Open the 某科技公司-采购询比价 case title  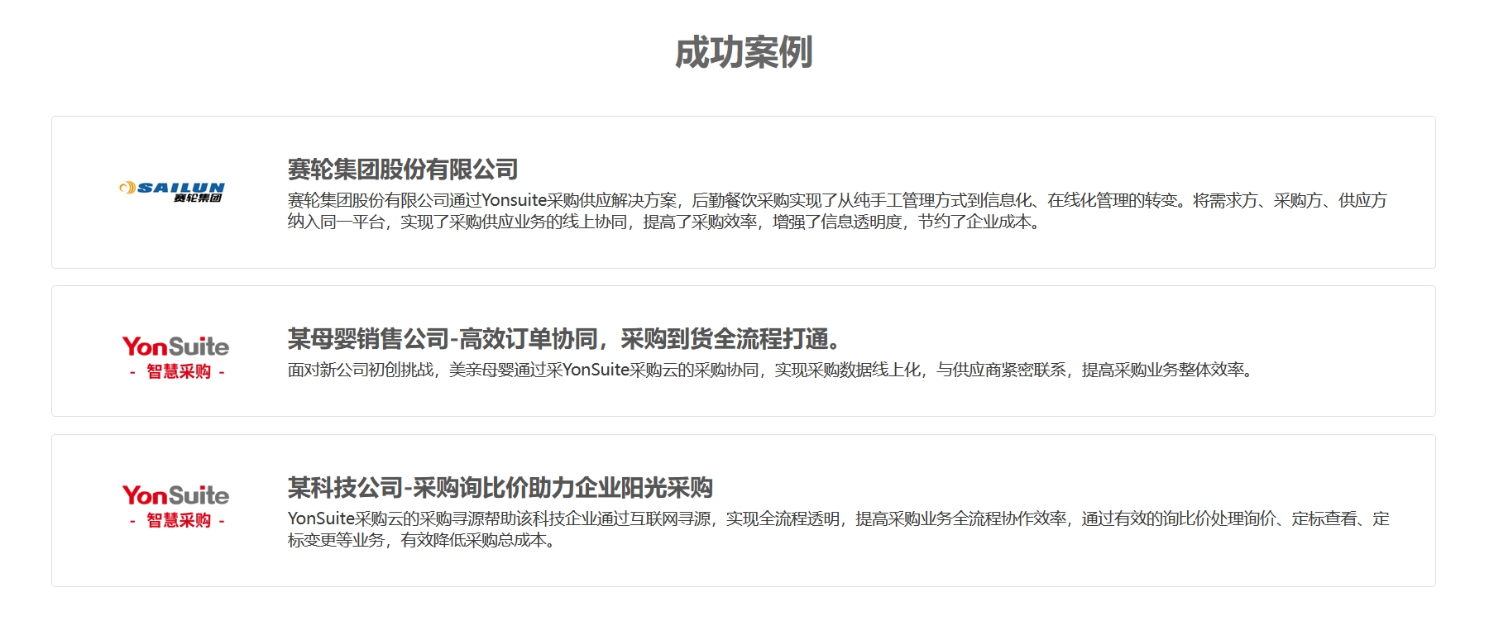(500, 488)
